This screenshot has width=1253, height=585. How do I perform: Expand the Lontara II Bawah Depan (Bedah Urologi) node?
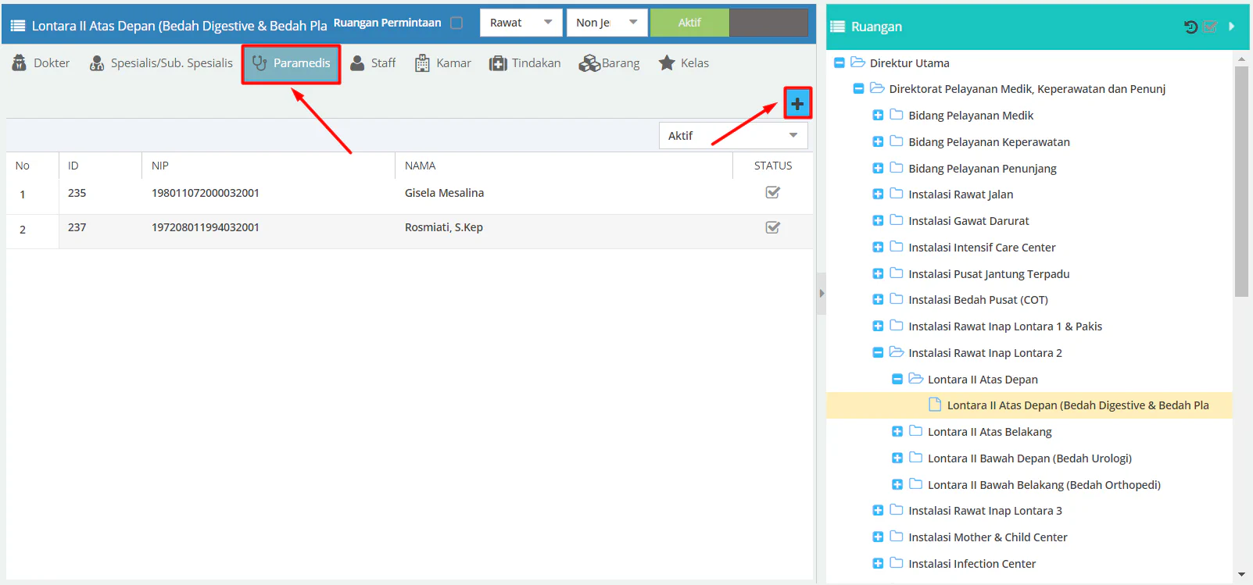point(897,458)
